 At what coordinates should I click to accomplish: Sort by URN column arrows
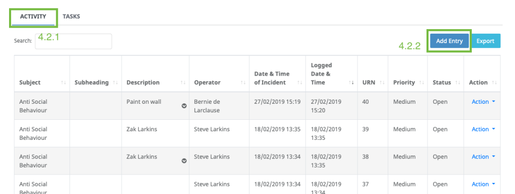tap(382, 83)
